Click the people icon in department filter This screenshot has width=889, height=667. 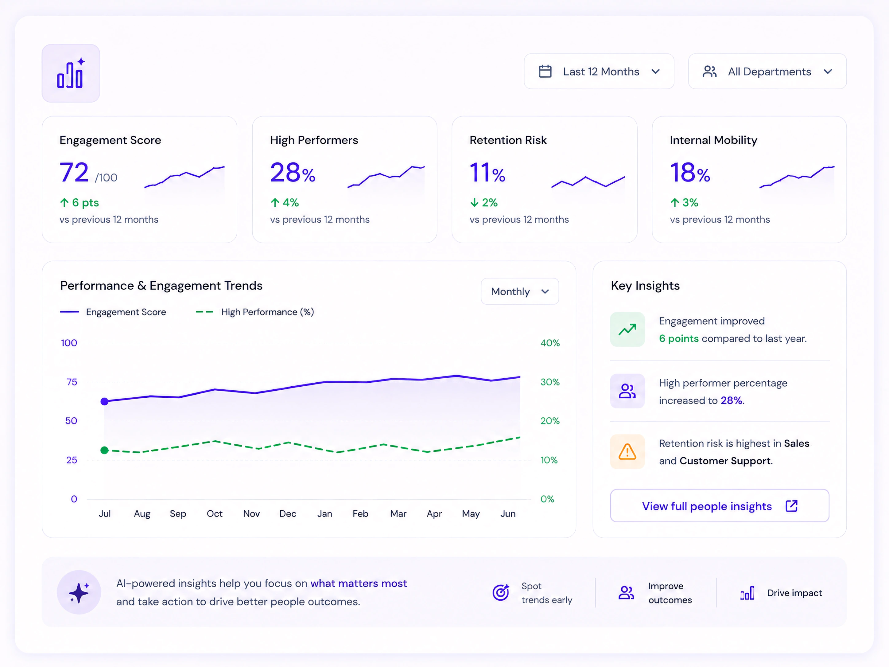click(709, 72)
